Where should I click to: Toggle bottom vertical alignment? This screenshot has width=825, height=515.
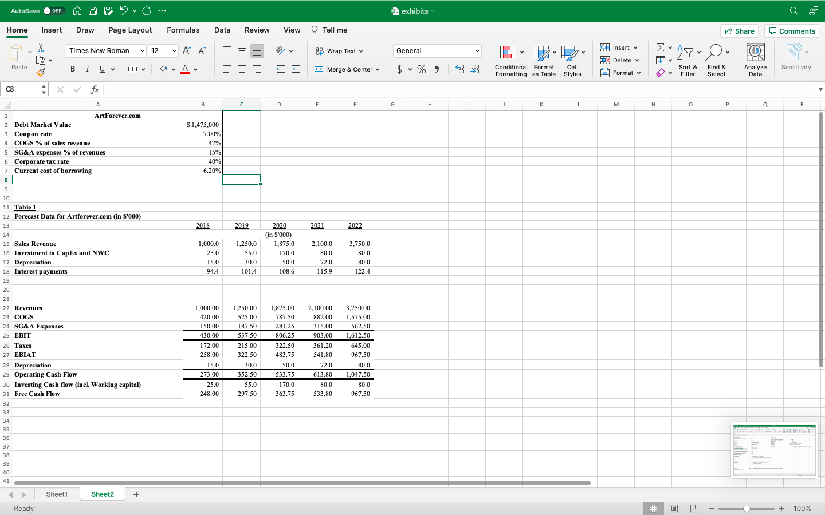tap(257, 51)
